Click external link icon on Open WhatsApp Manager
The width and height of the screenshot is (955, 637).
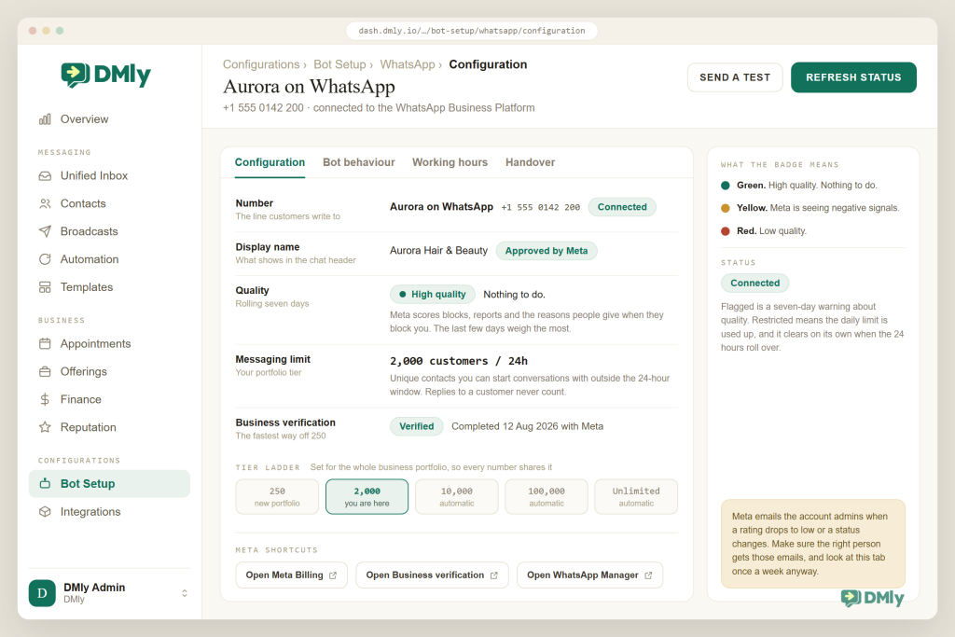point(648,575)
